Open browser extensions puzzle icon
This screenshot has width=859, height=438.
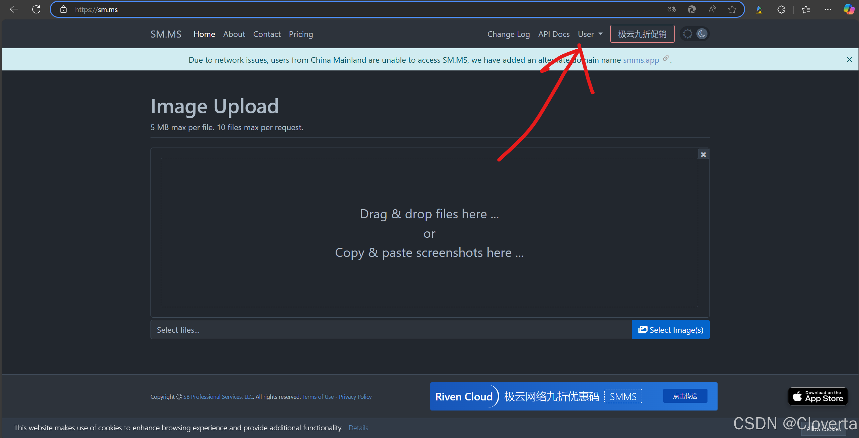pyautogui.click(x=781, y=9)
